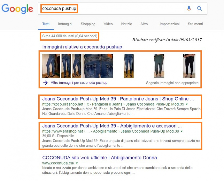Click the blue search magnifier icon
224x181 pixels.
[x=199, y=9]
